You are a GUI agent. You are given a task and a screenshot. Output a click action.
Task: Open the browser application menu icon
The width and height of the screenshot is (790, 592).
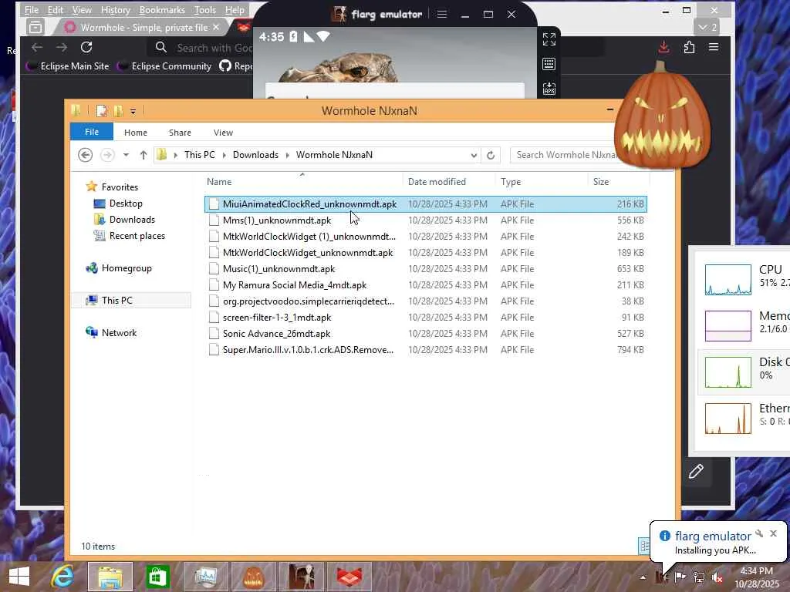click(714, 47)
